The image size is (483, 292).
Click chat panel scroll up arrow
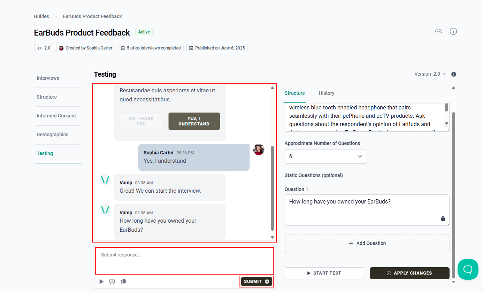click(x=273, y=87)
